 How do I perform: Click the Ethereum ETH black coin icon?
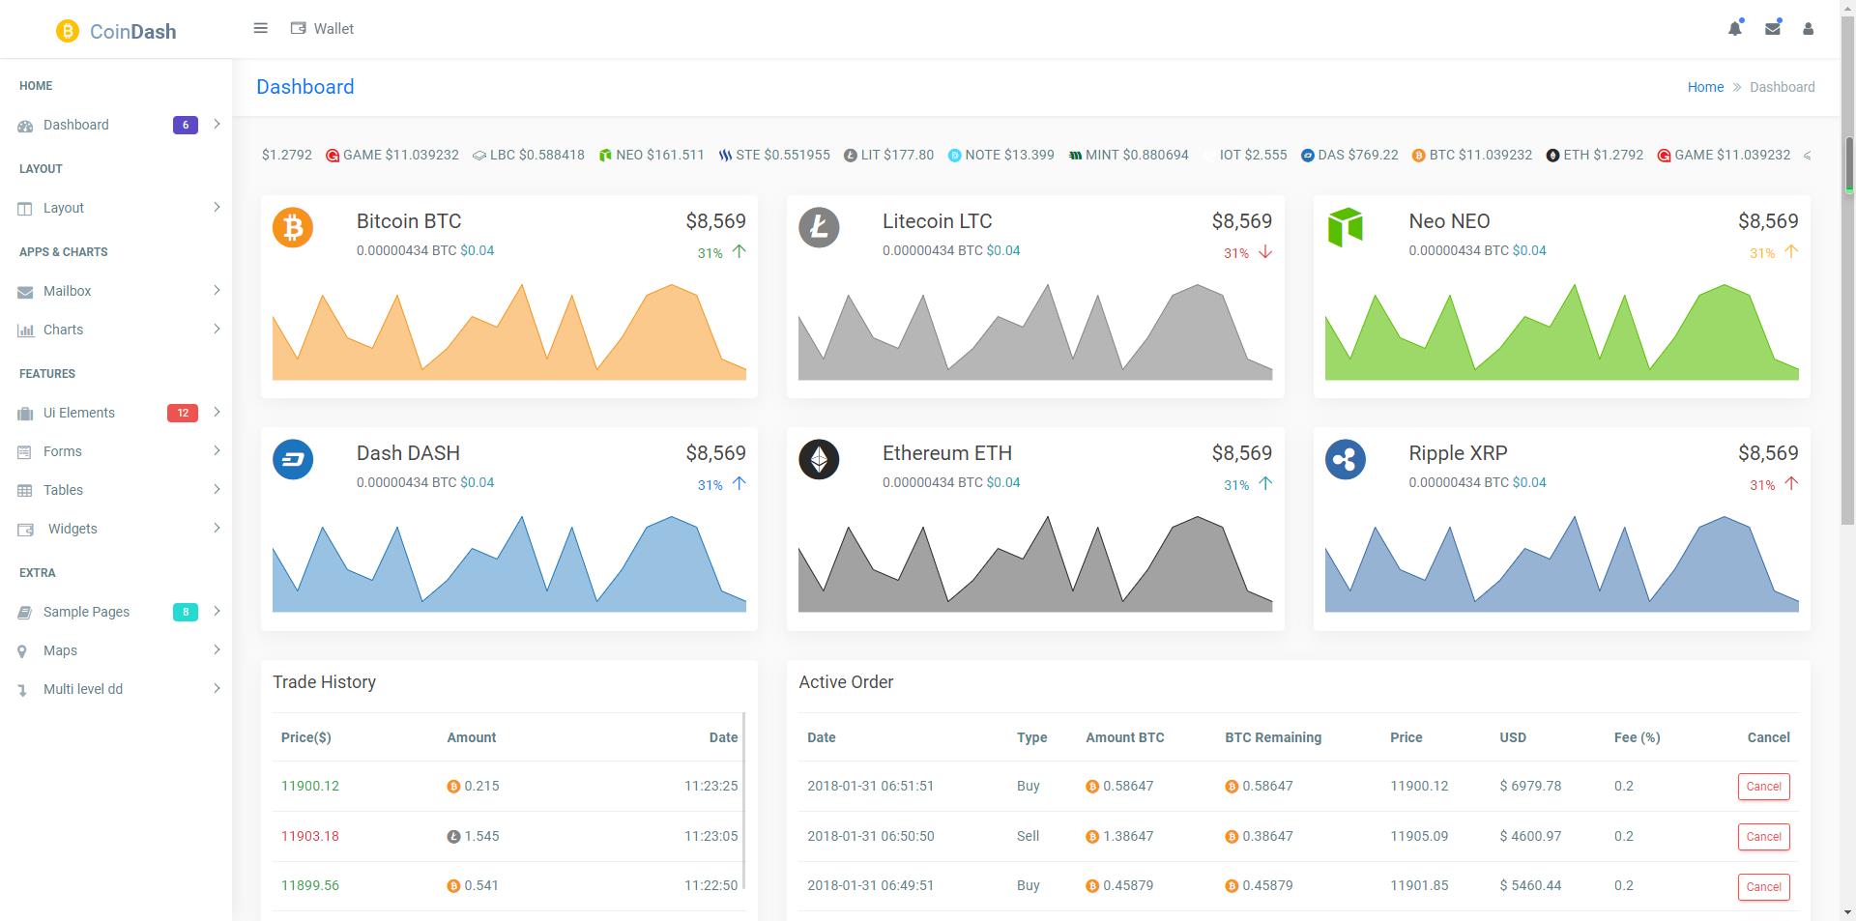[x=819, y=459]
